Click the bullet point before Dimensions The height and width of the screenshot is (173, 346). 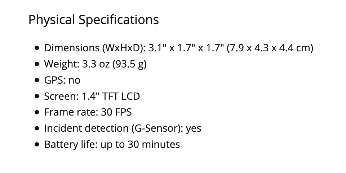37,48
